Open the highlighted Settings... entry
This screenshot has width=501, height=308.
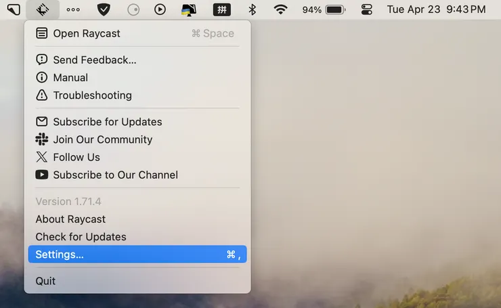tap(137, 255)
